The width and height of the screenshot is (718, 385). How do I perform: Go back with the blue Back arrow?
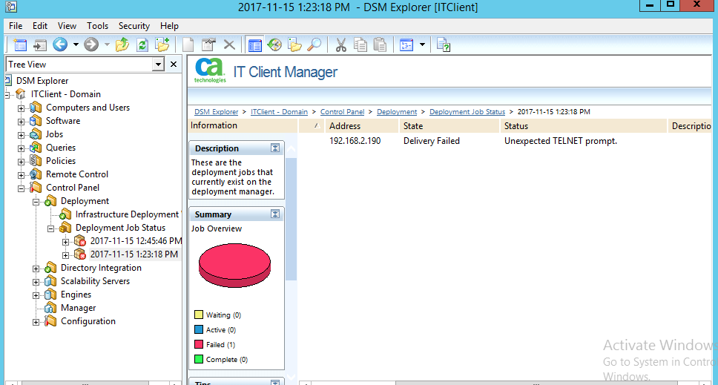[60, 45]
